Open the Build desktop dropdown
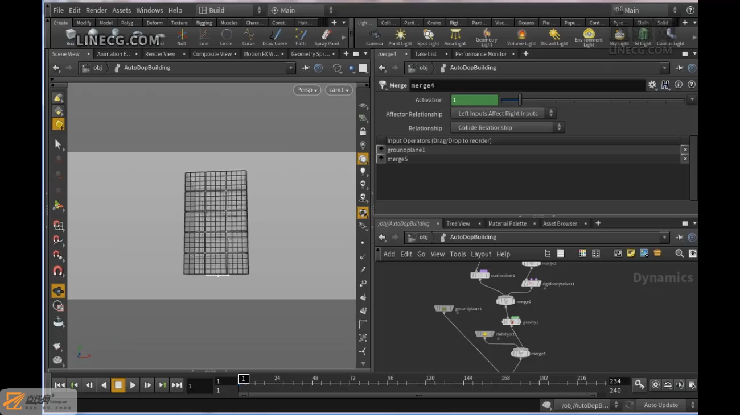The width and height of the screenshot is (740, 415). 231,10
